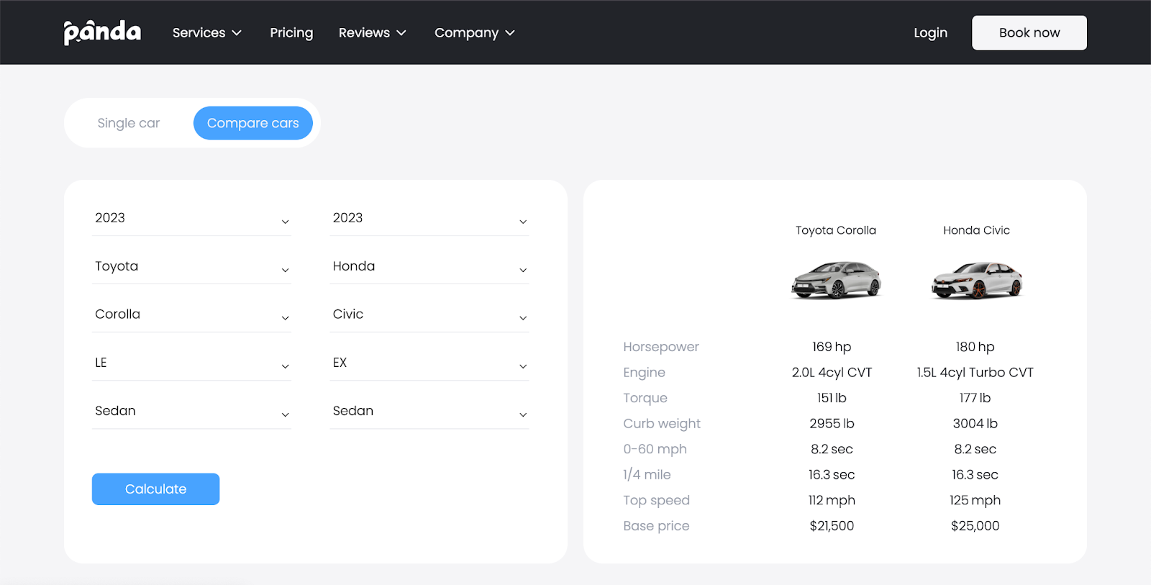Image resolution: width=1151 pixels, height=585 pixels.
Task: Click the 180 hp value
Action: tap(975, 347)
